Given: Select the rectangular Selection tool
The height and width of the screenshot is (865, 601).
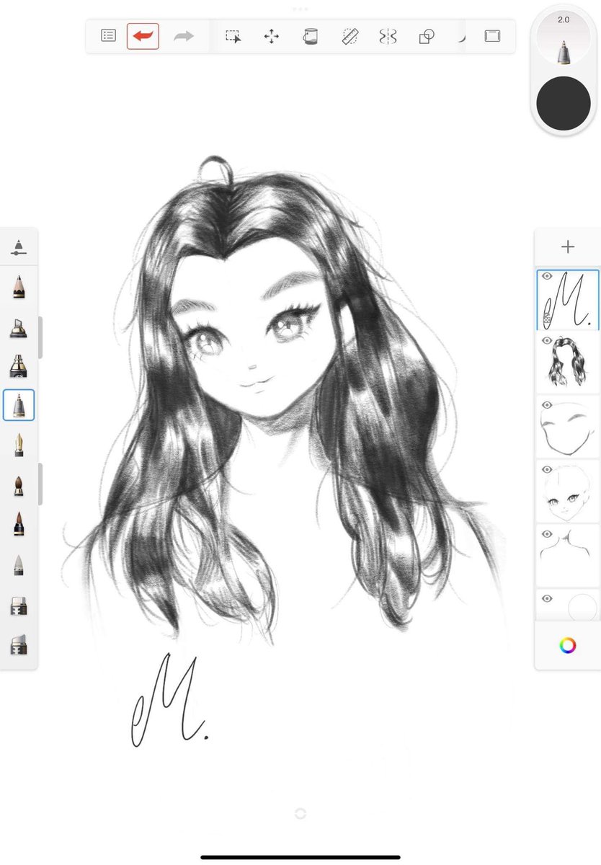Looking at the screenshot, I should pos(233,36).
